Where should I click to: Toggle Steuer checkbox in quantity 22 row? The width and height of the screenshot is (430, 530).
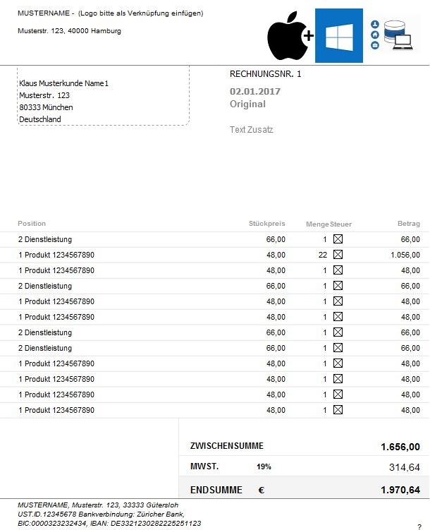[x=338, y=255]
